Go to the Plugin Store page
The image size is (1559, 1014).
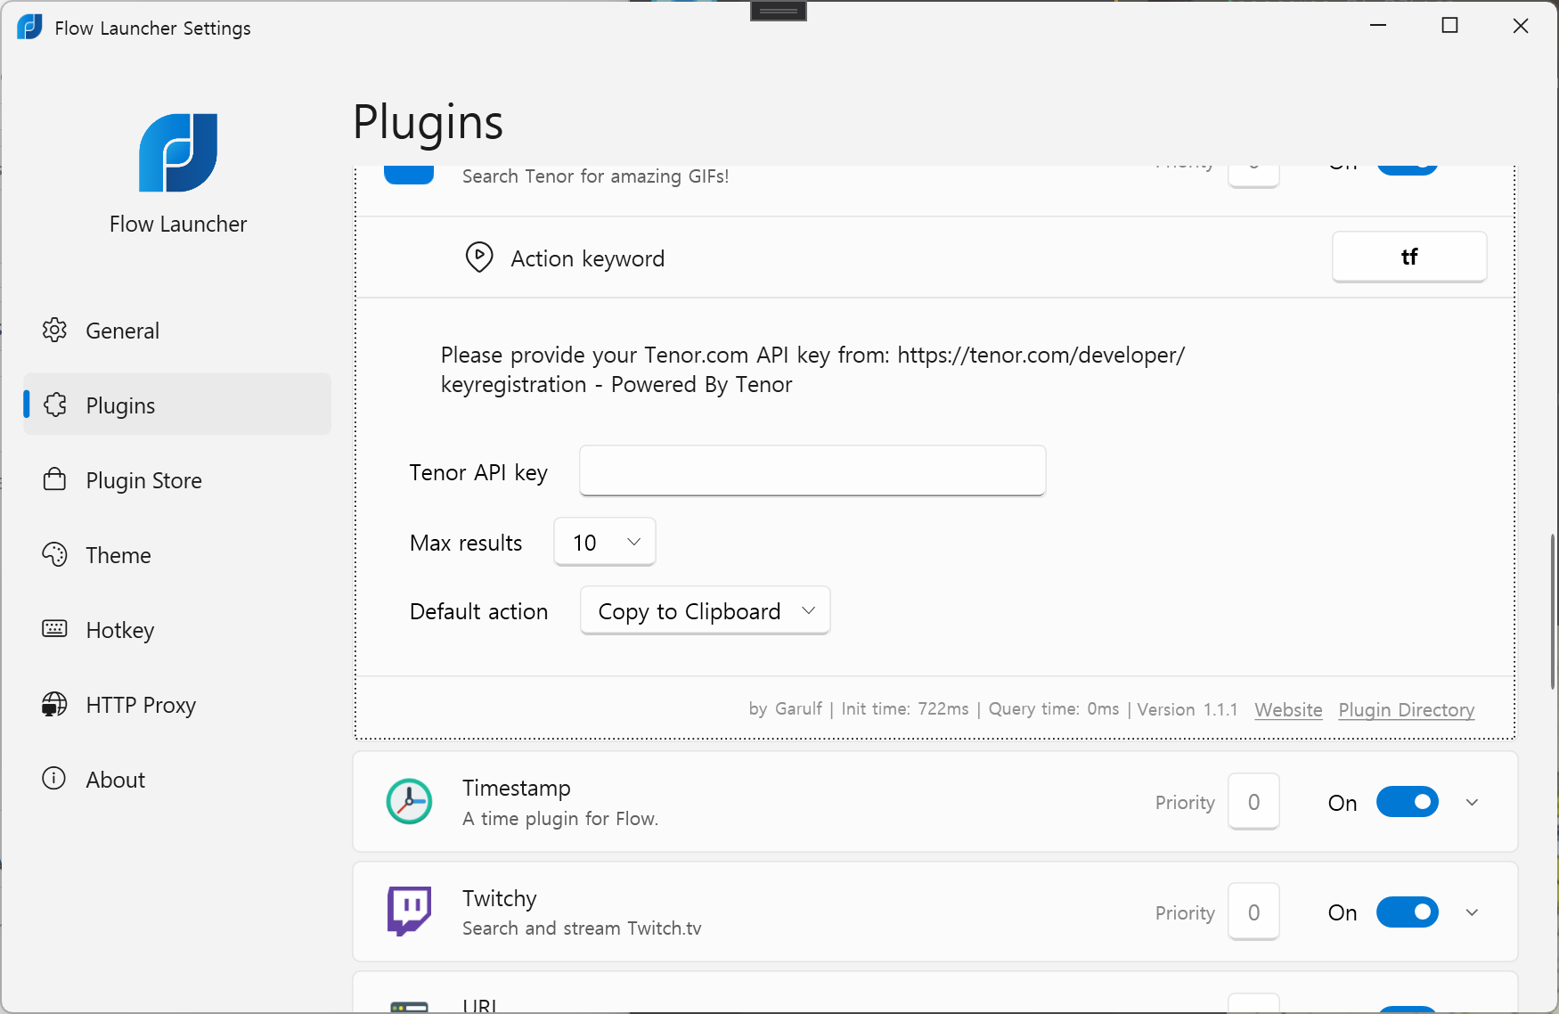[x=177, y=479]
